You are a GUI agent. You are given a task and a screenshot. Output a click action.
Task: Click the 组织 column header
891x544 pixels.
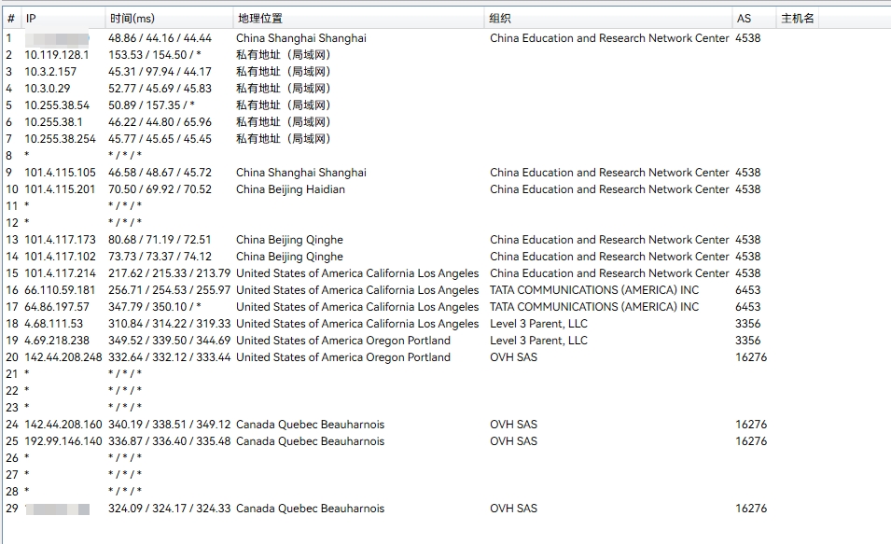pos(500,19)
